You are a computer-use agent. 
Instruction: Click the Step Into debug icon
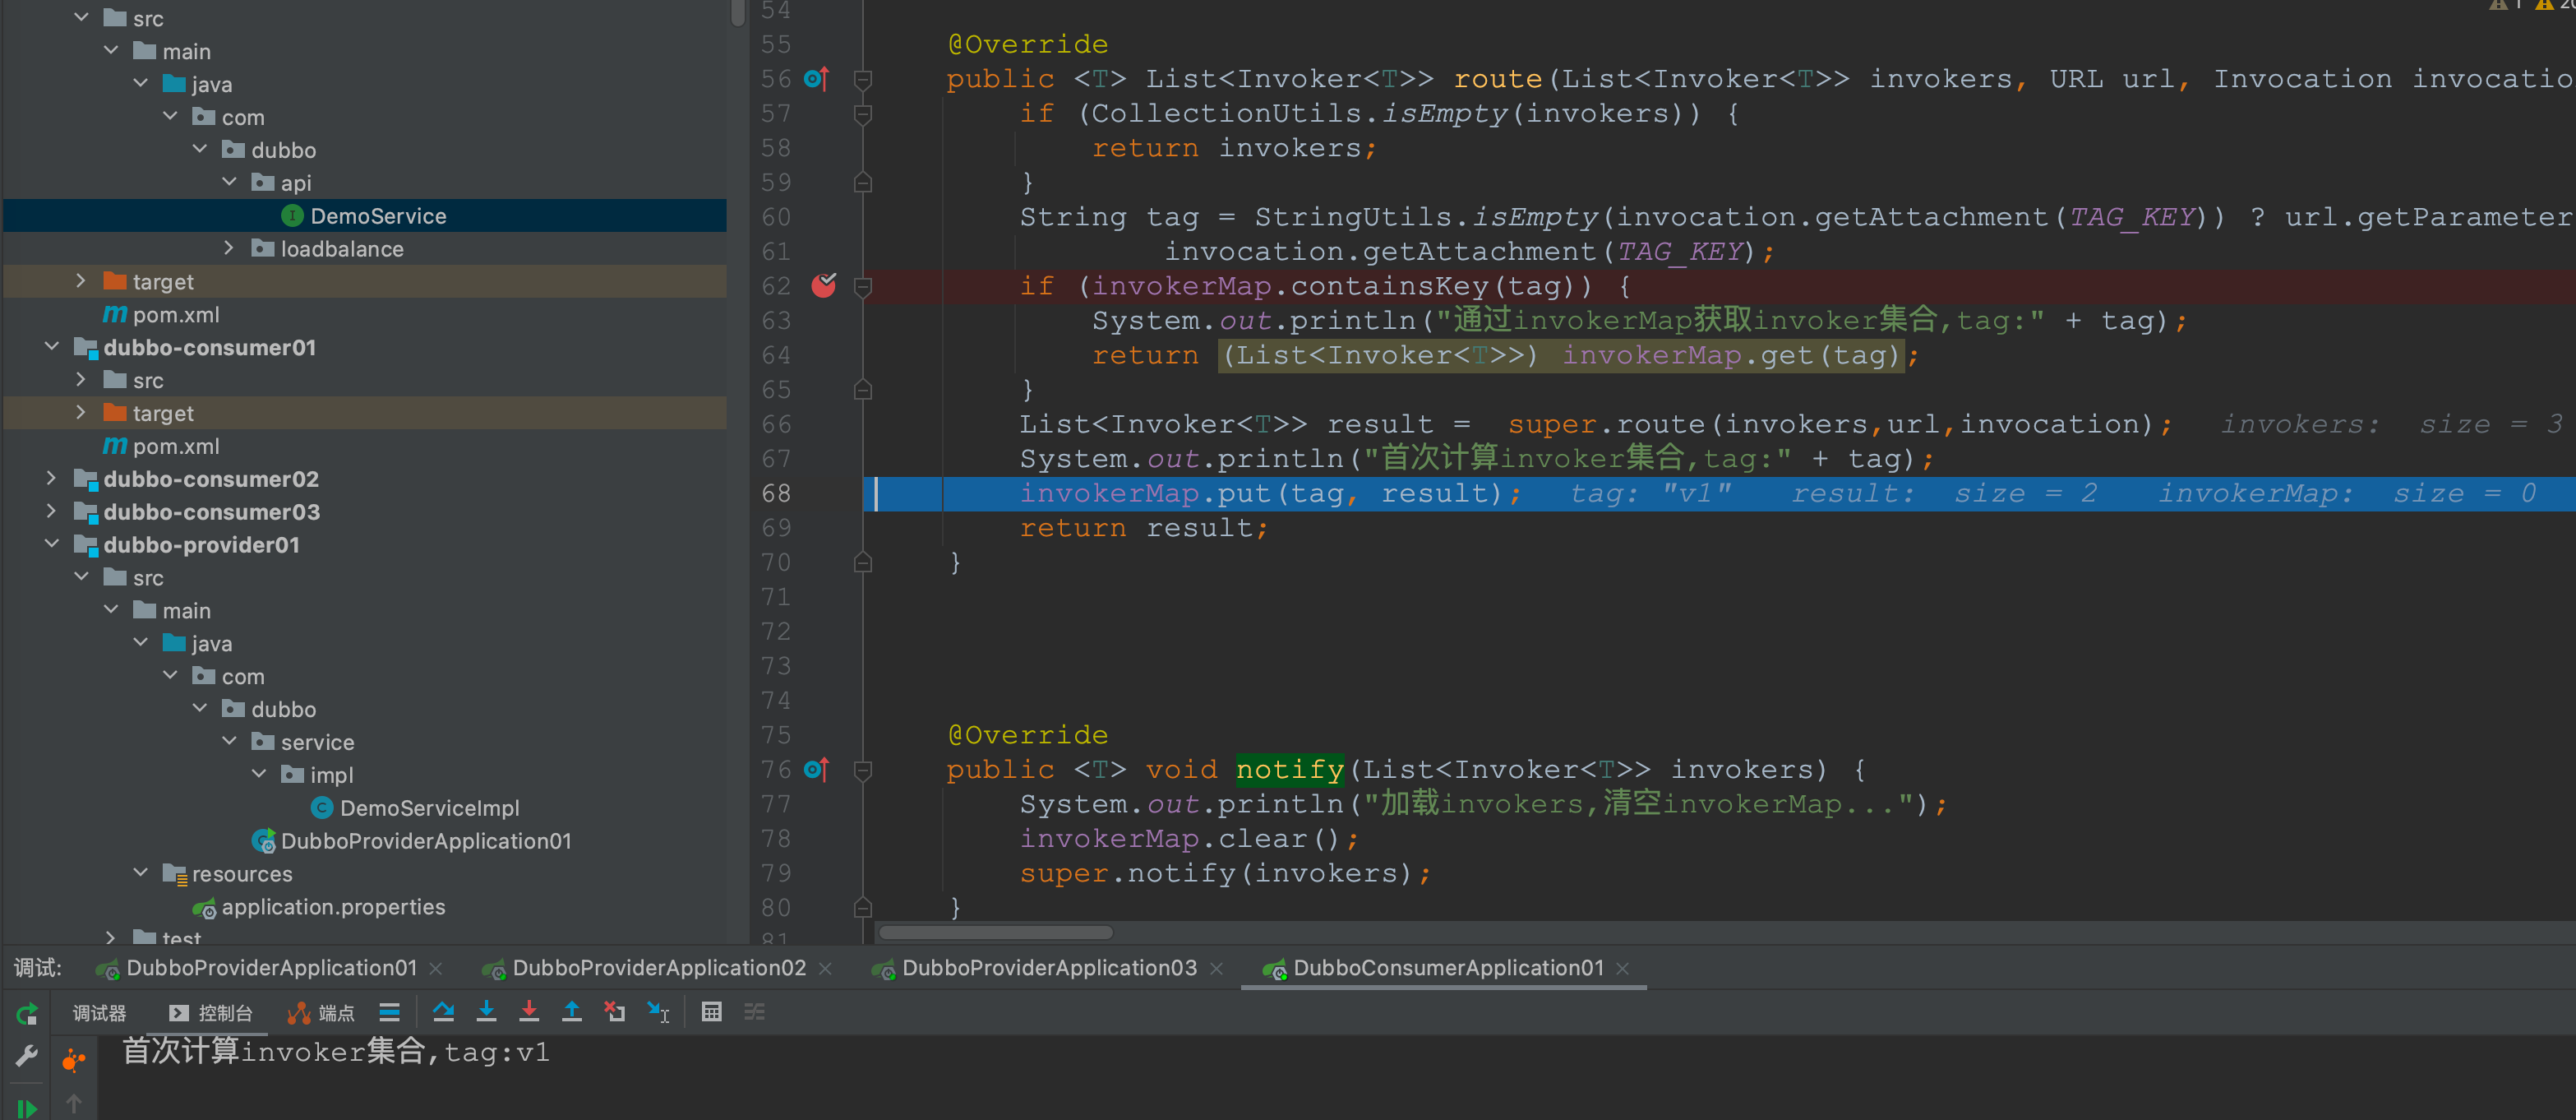pyautogui.click(x=486, y=1012)
